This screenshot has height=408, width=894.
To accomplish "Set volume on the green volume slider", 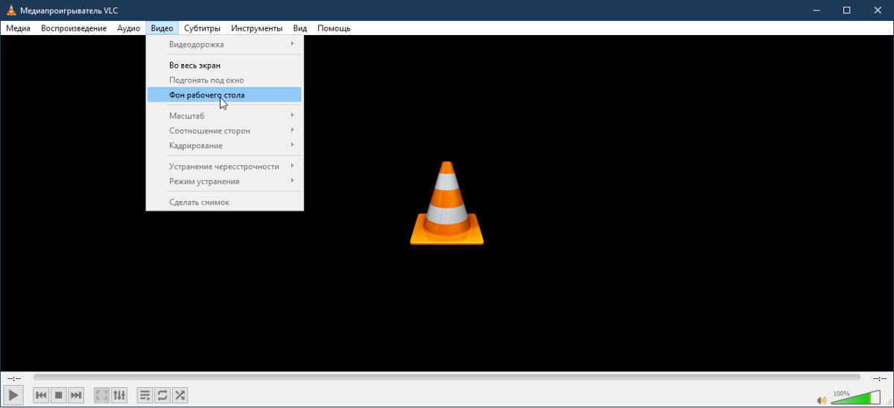I will pyautogui.click(x=855, y=398).
